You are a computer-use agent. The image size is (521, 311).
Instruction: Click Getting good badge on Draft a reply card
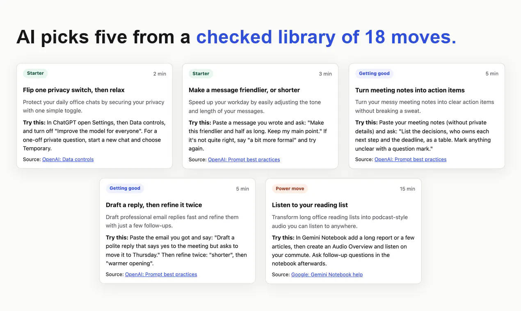[x=125, y=188]
